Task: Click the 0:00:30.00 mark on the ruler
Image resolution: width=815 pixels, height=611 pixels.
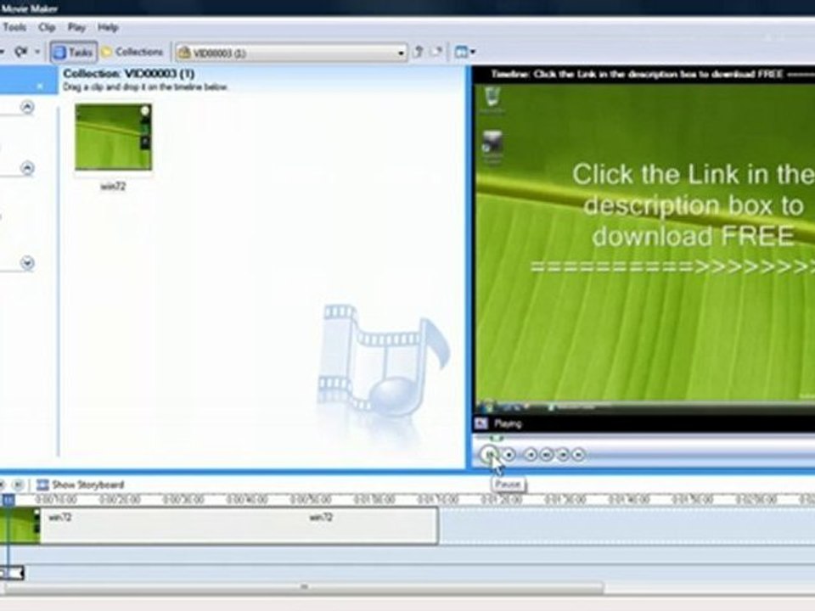Action: pos(183,500)
